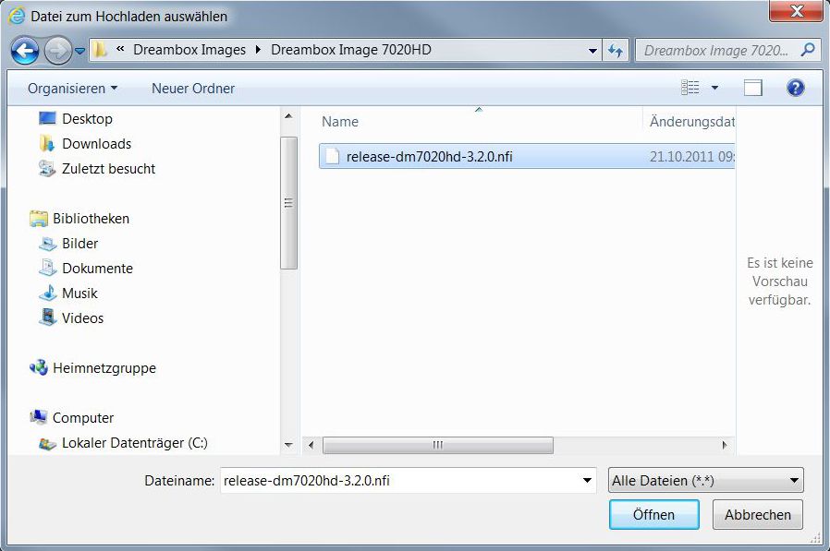Show hidden path levels via double chevron
Screen dimensions: 830x551
[120, 49]
